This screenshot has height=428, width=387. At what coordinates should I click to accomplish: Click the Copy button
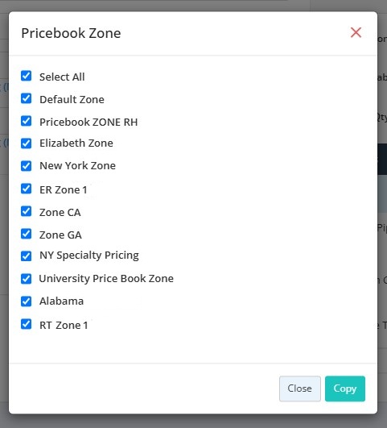(x=345, y=389)
